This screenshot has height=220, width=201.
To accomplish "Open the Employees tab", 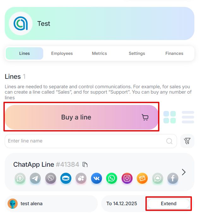I will [62, 54].
